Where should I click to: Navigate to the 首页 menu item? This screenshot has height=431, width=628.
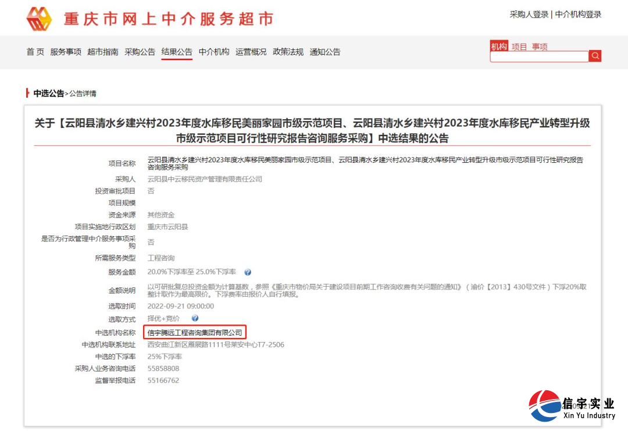click(35, 52)
